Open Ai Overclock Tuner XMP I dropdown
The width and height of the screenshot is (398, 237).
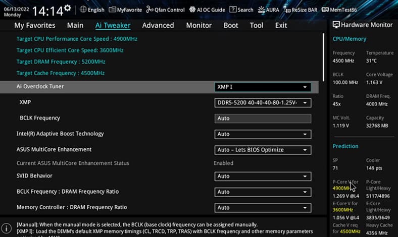coord(263,87)
